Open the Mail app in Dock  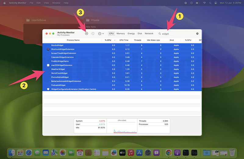(x=46, y=153)
